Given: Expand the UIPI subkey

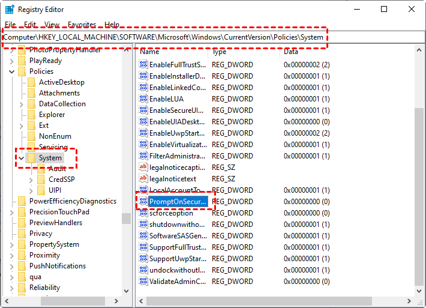Looking at the screenshot, I should pos(31,191).
